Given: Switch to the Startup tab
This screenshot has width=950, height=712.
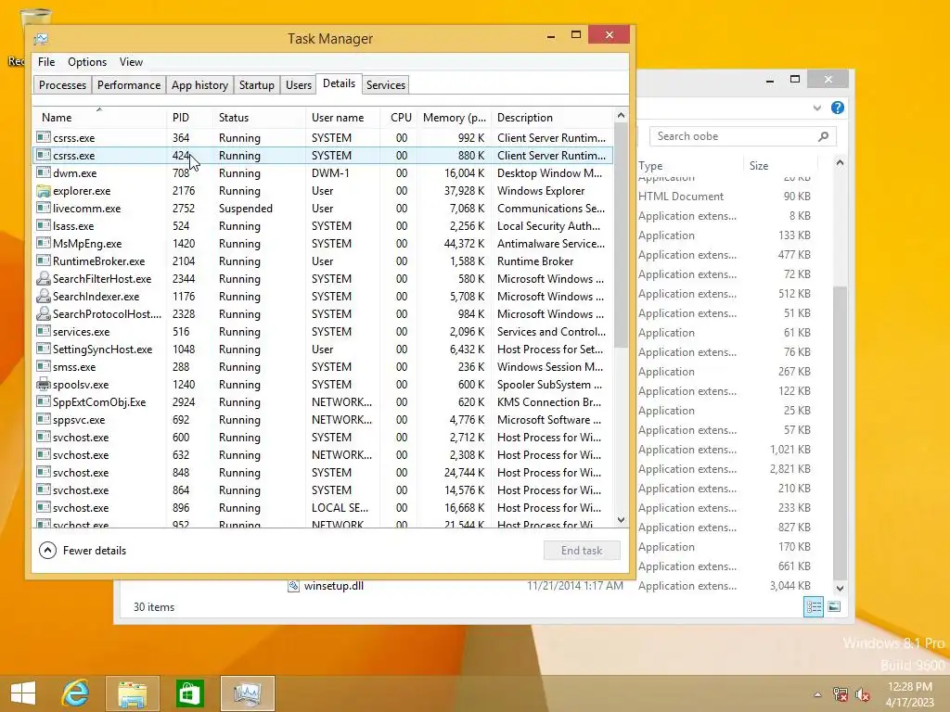Looking at the screenshot, I should [x=257, y=84].
